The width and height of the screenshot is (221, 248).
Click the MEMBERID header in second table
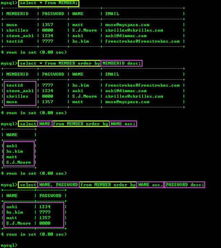(x=17, y=74)
